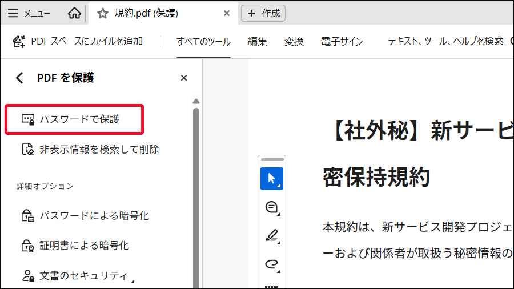
Task: Go back from PDF を保護 panel
Action: point(19,78)
